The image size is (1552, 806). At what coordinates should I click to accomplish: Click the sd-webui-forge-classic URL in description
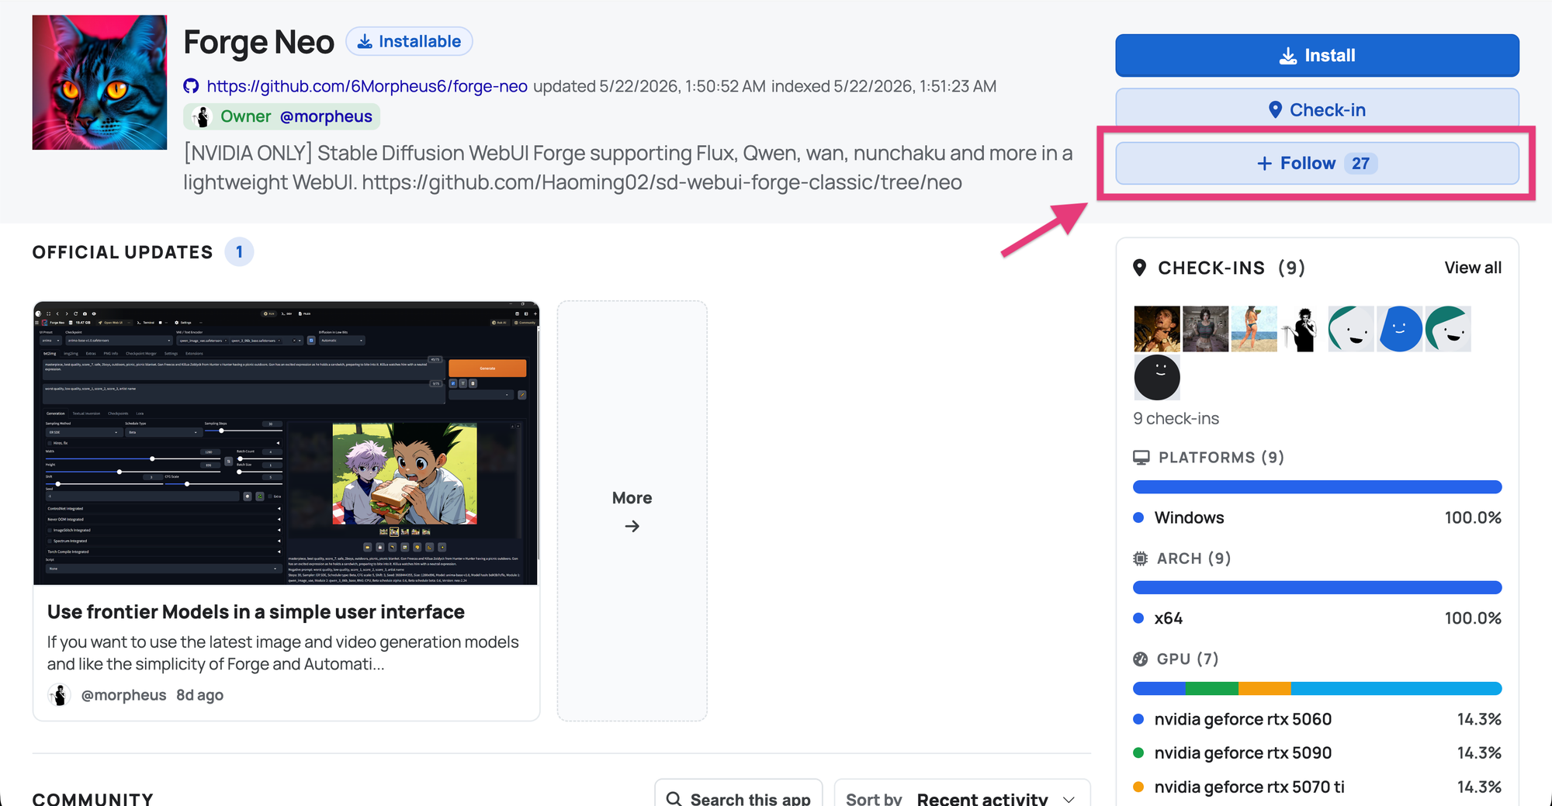coord(662,182)
